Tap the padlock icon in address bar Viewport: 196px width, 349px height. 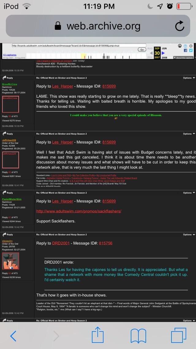pyautogui.click(x=58, y=26)
